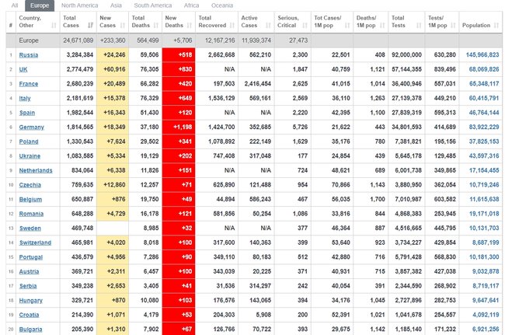Open the Switzerland country link
505x335 pixels.
click(35, 243)
